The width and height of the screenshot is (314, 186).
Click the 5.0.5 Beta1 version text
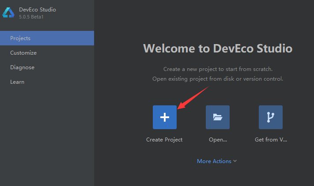click(x=31, y=17)
